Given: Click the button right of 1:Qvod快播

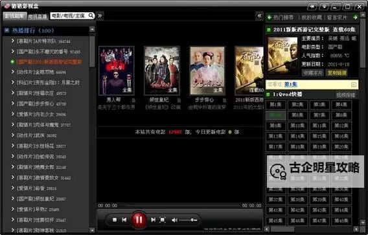Looking at the screenshot, I should 346,95.
